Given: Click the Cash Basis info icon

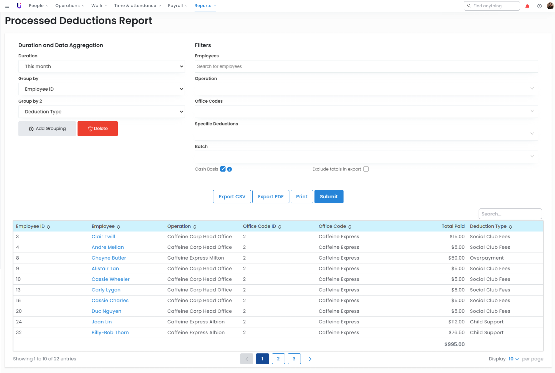Looking at the screenshot, I should 230,169.
